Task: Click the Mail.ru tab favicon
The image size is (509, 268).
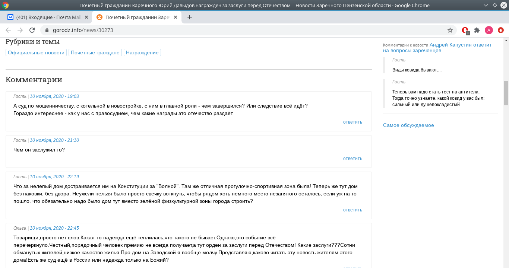Action: pyautogui.click(x=10, y=17)
